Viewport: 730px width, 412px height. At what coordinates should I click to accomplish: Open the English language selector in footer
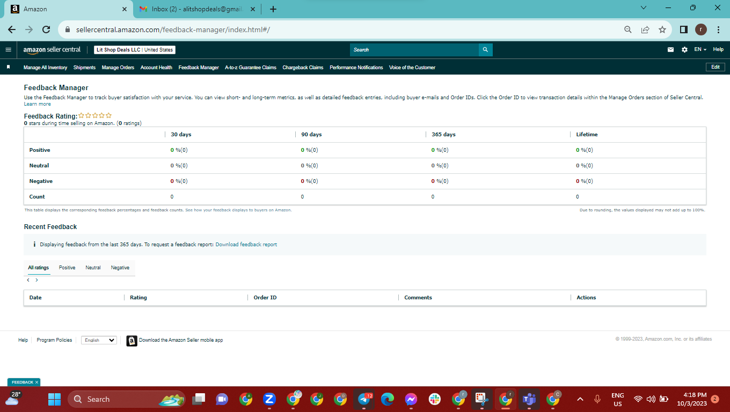[99, 340]
